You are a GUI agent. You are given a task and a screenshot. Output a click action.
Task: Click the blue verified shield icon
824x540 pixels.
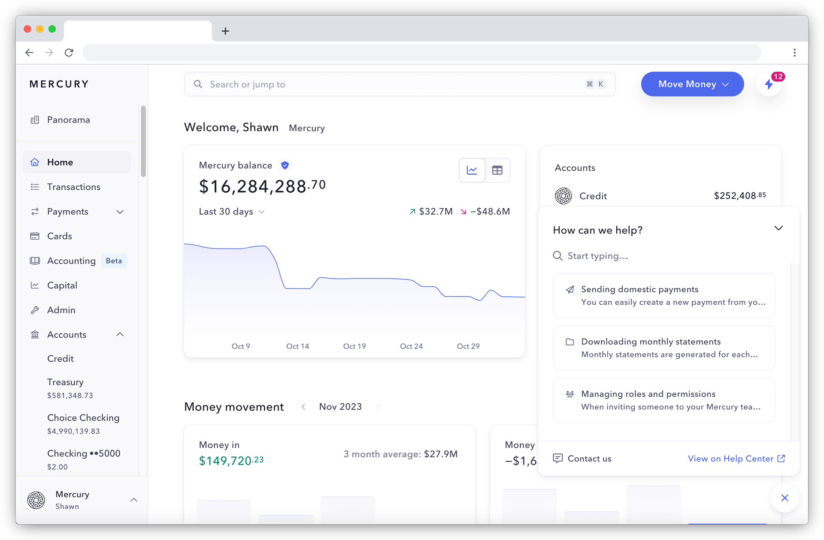tap(285, 165)
